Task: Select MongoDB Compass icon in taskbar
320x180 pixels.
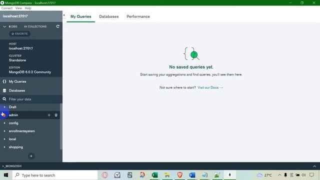Action: coord(230,175)
